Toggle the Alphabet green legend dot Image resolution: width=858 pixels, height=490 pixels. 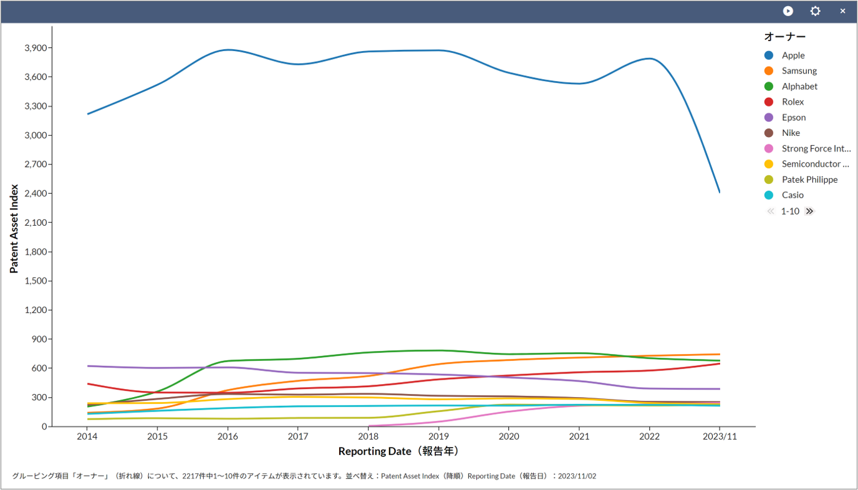tap(769, 87)
